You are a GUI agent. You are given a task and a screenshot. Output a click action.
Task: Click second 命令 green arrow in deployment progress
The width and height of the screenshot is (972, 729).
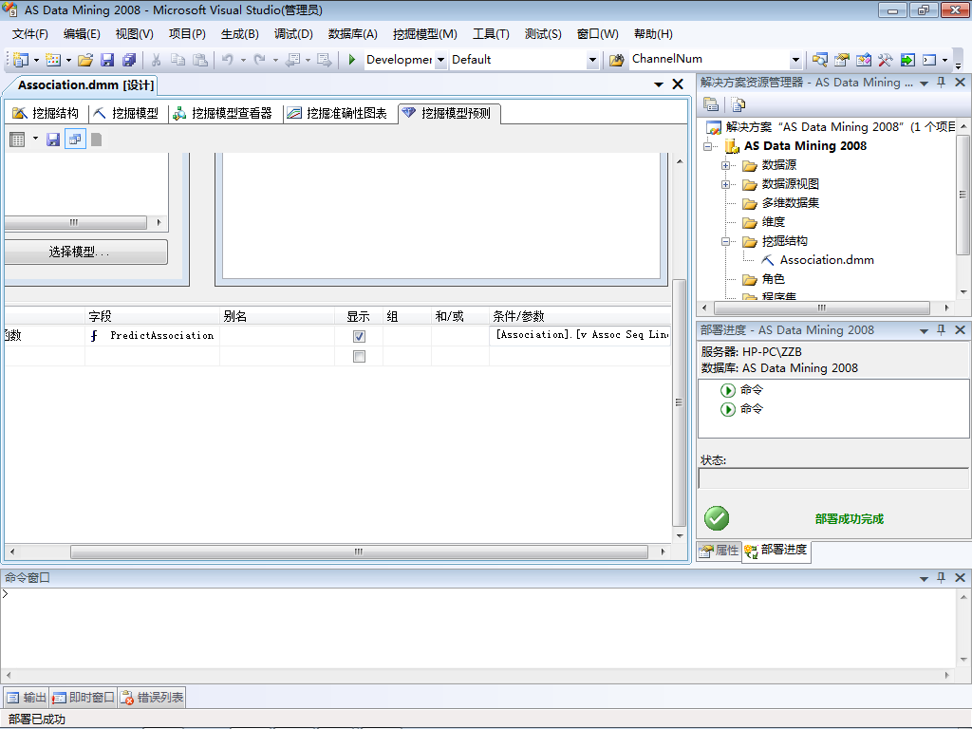pyautogui.click(x=728, y=410)
